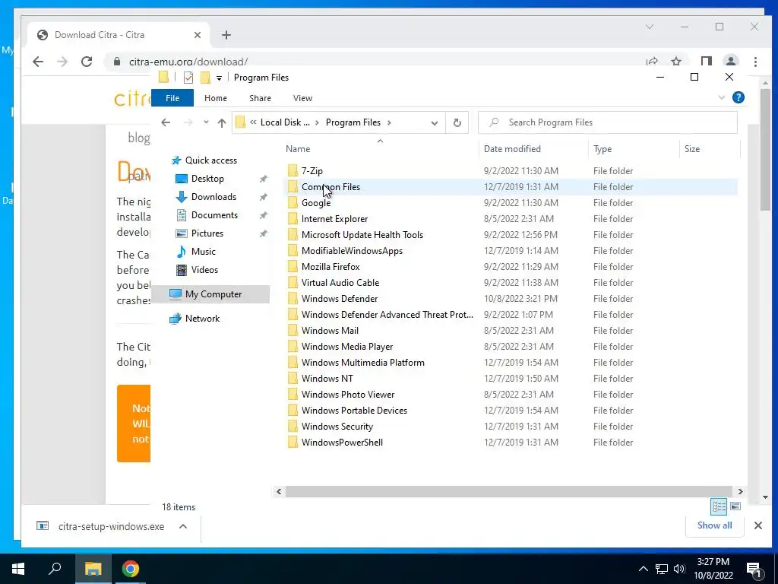The image size is (778, 584).
Task: Switch to the Share ribbon tab
Action: pyautogui.click(x=260, y=98)
